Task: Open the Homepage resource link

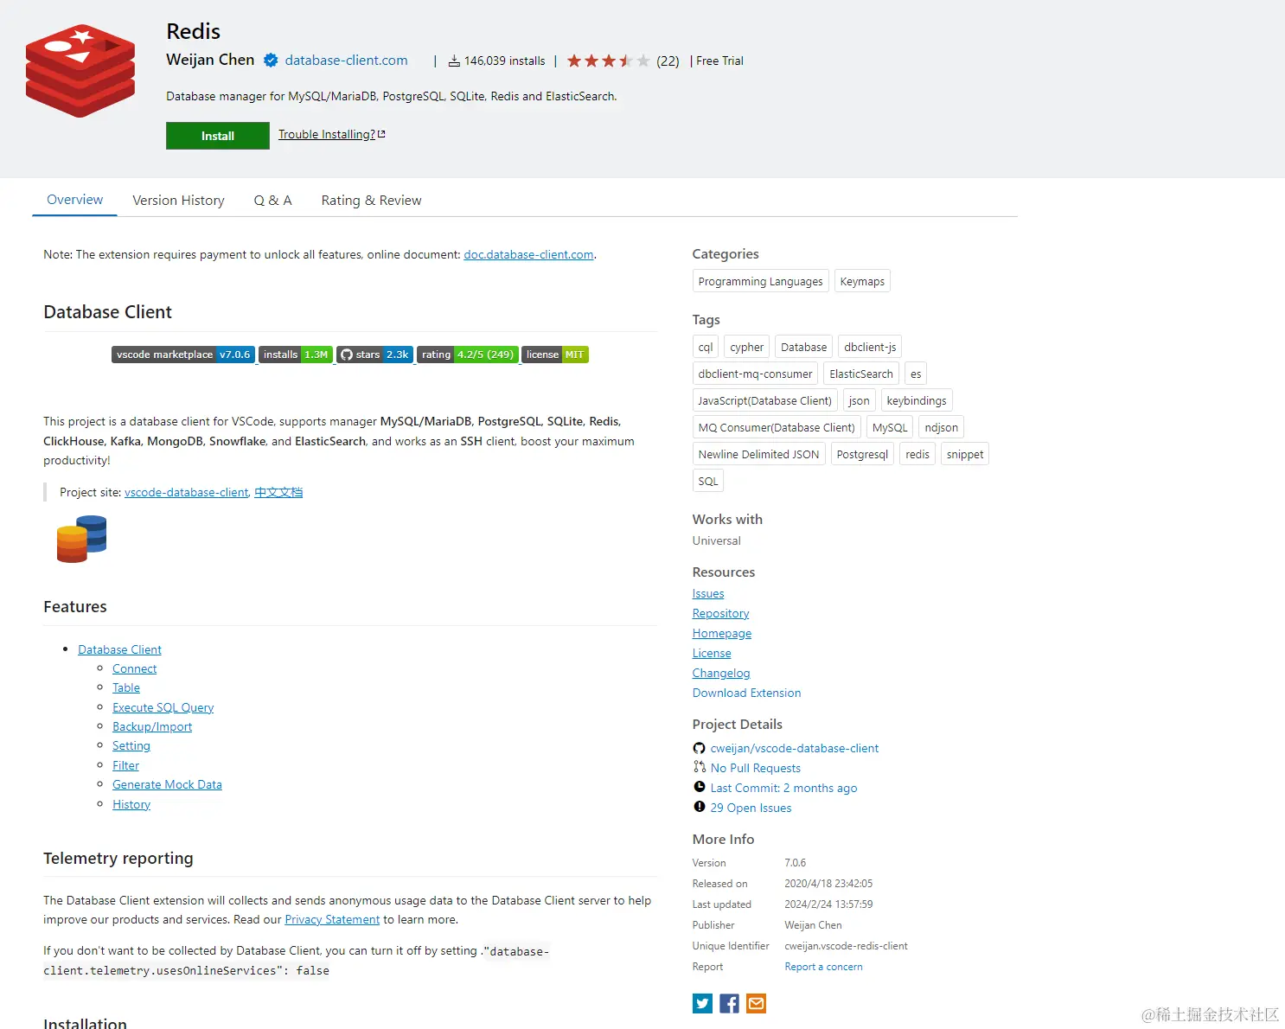Action: point(722,633)
